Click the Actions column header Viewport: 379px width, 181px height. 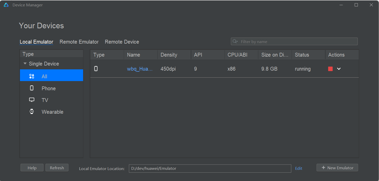pyautogui.click(x=342, y=55)
